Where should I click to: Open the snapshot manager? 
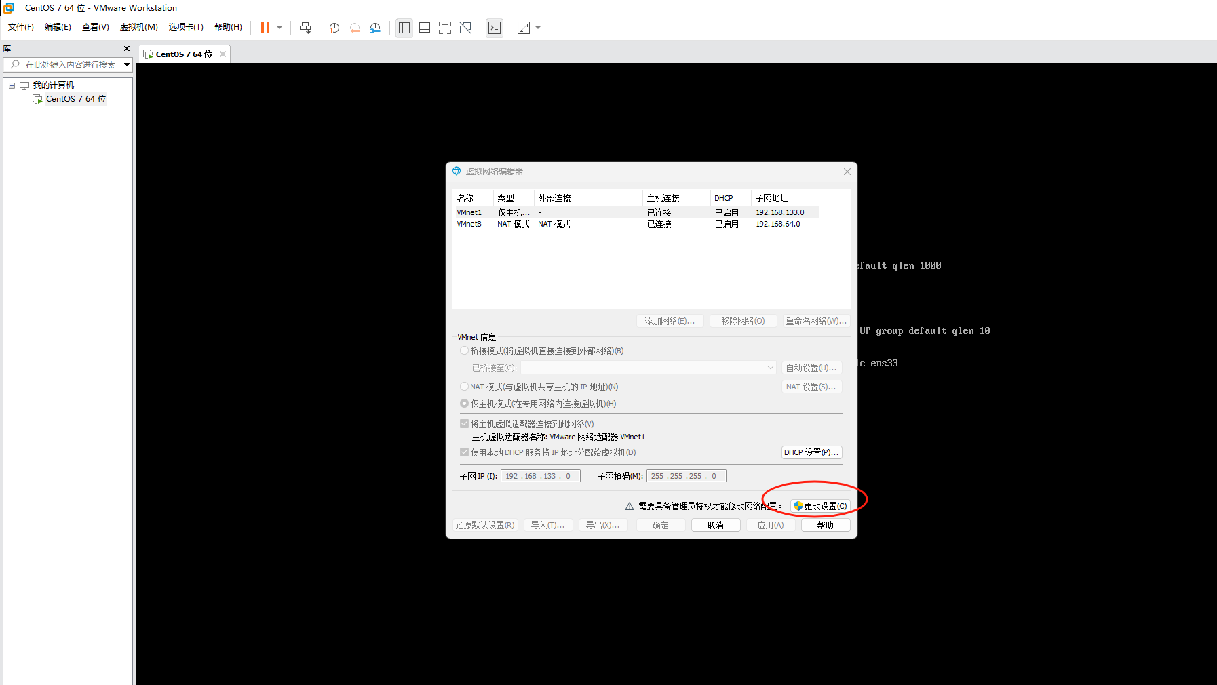[x=375, y=28]
